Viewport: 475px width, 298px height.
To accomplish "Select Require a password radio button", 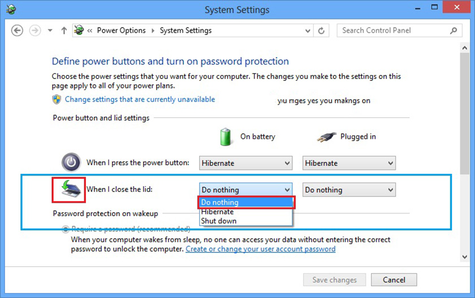I will (66, 229).
